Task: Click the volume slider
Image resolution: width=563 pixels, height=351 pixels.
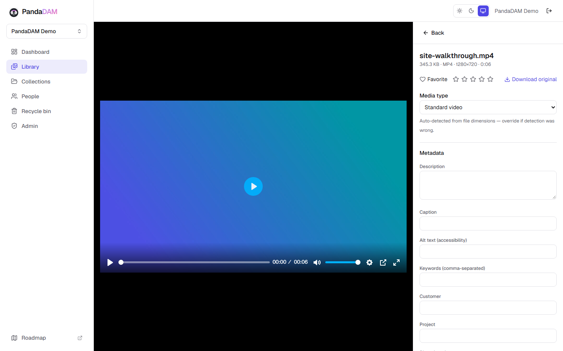Action: (343, 262)
